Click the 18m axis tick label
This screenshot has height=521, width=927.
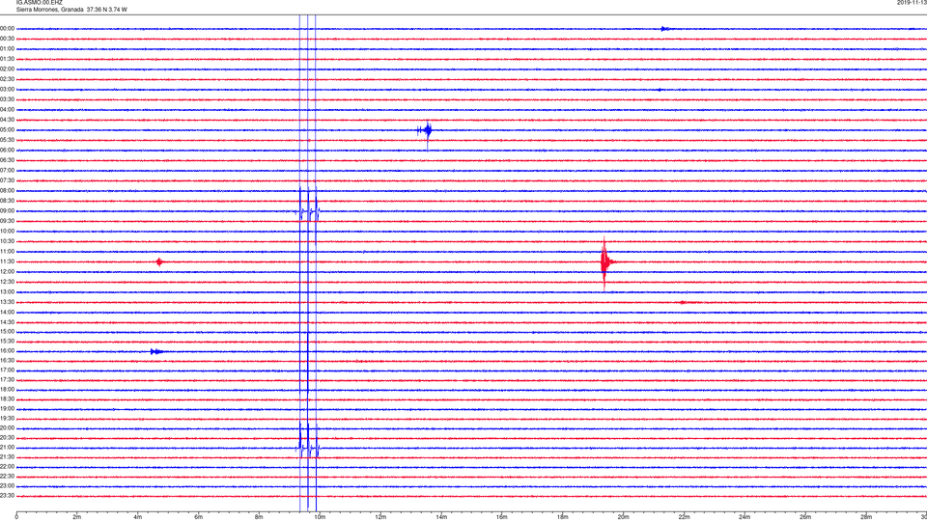[562, 517]
